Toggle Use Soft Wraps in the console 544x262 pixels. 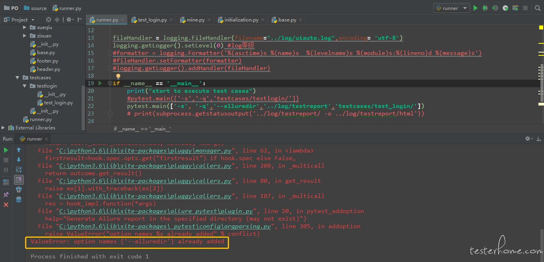19,170
